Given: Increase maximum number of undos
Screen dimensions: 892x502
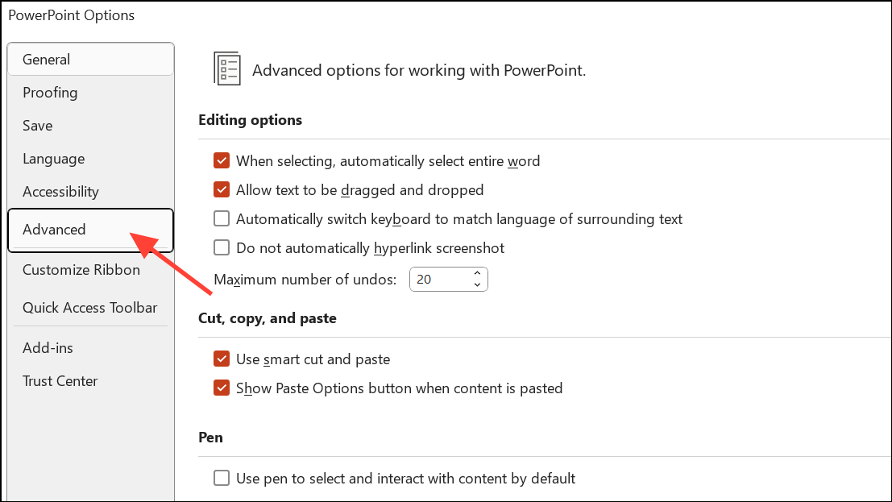Looking at the screenshot, I should [477, 274].
